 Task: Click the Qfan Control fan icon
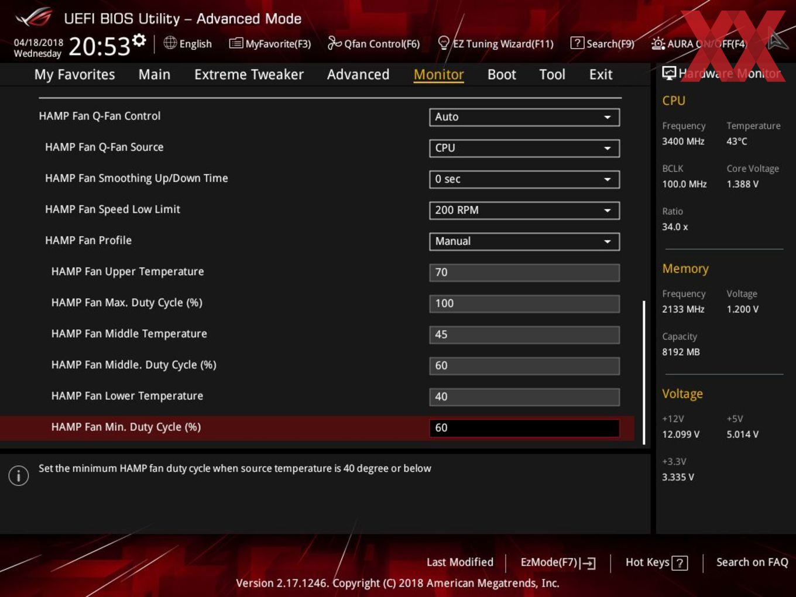(334, 43)
